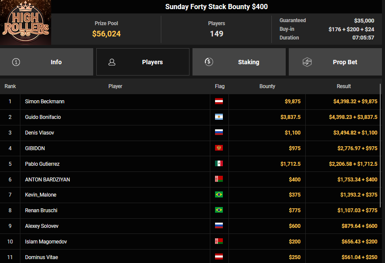The width and height of the screenshot is (385, 263).
Task: Click the Mexico flag beside Pablo Gutierrez
Action: 219,164
